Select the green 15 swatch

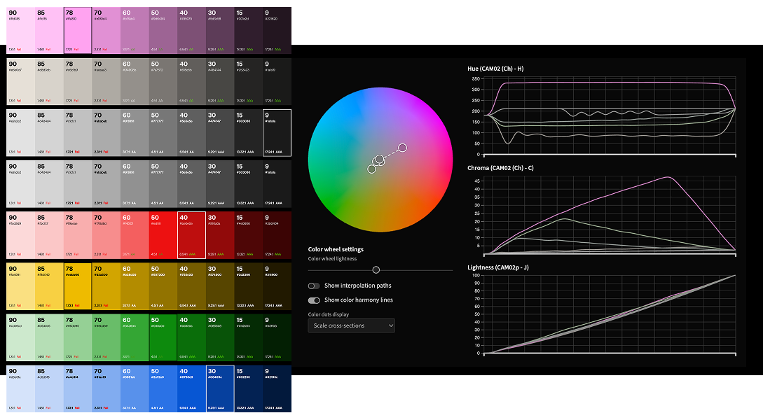[x=249, y=337]
